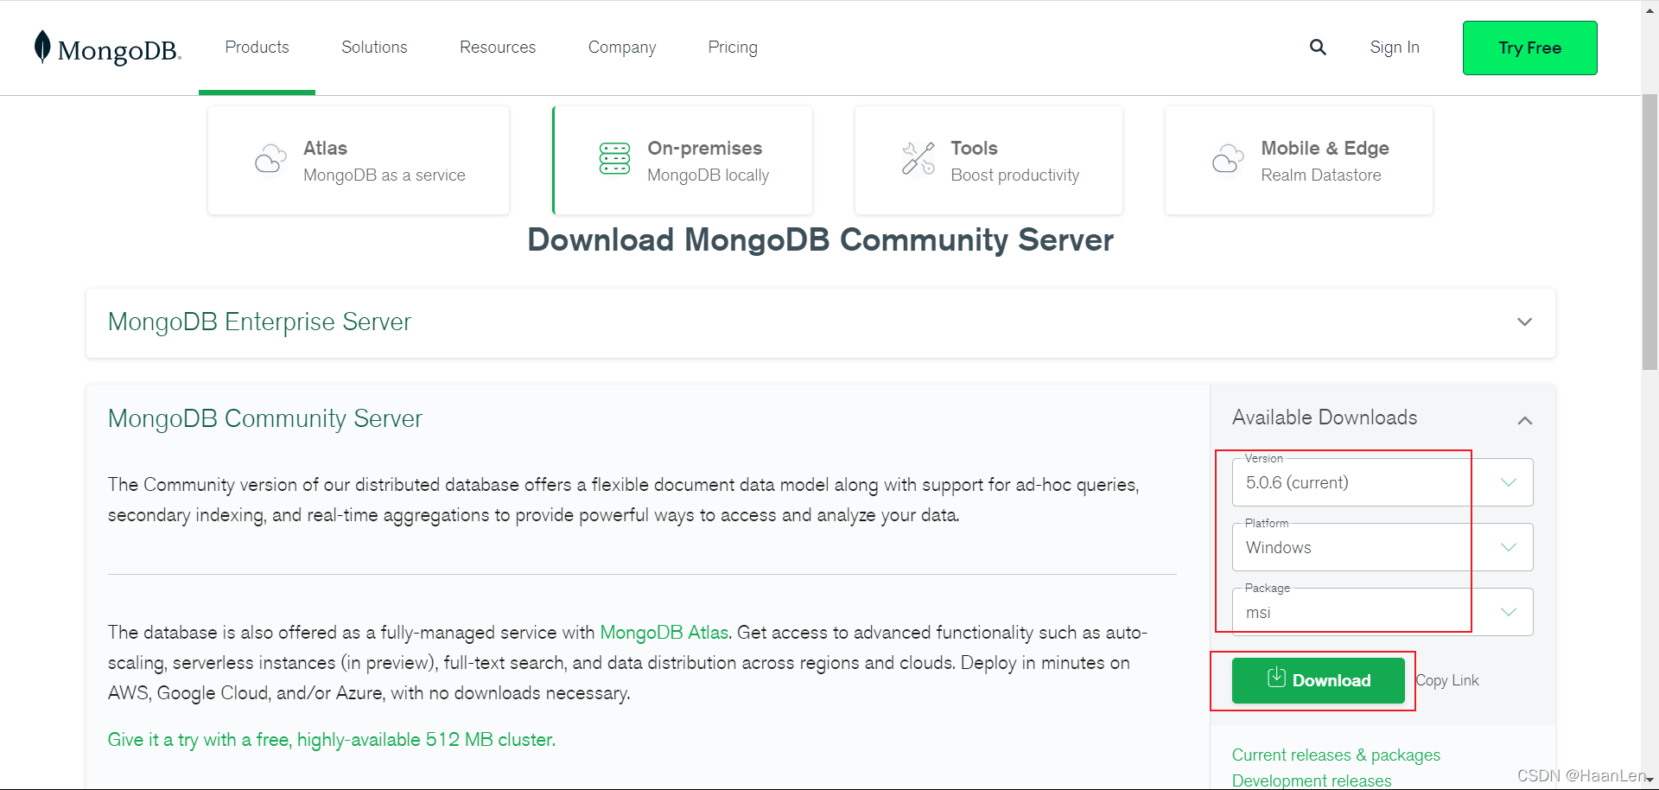
Task: Click Copy Link next to Download
Action: coord(1448,681)
